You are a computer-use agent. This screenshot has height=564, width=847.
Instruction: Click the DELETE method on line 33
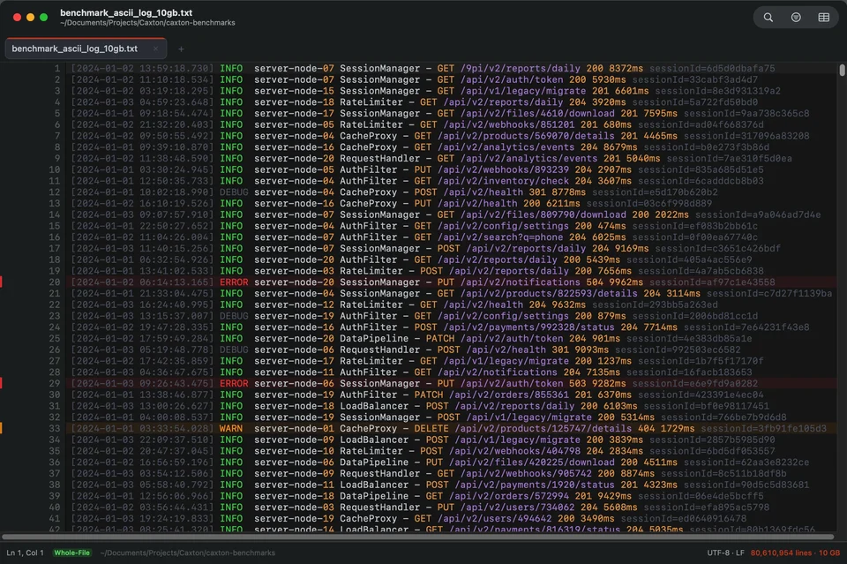point(431,428)
